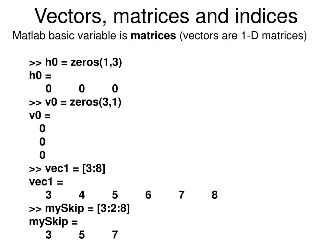Select the 'mySkip = [3:2:8]' command line
The height and width of the screenshot is (249, 332).
79,208
